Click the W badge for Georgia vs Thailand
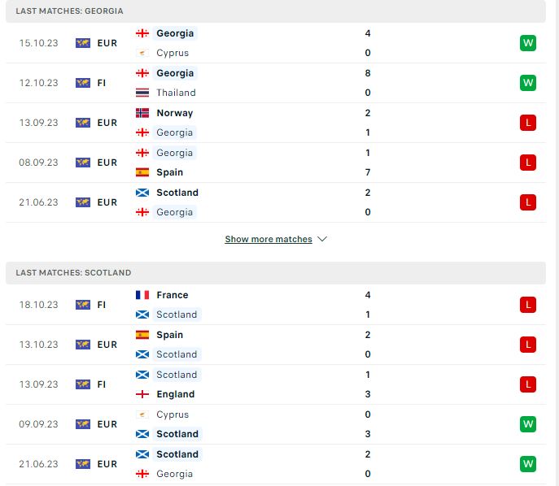This screenshot has height=486, width=559. 527,83
